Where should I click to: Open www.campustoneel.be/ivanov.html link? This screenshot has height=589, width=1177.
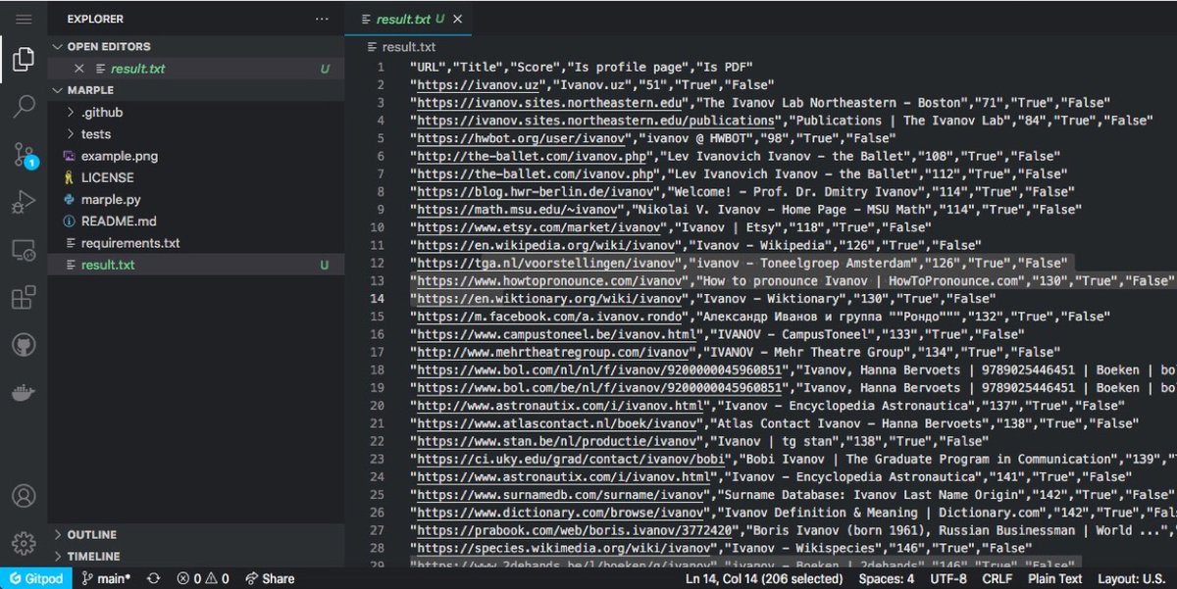559,334
